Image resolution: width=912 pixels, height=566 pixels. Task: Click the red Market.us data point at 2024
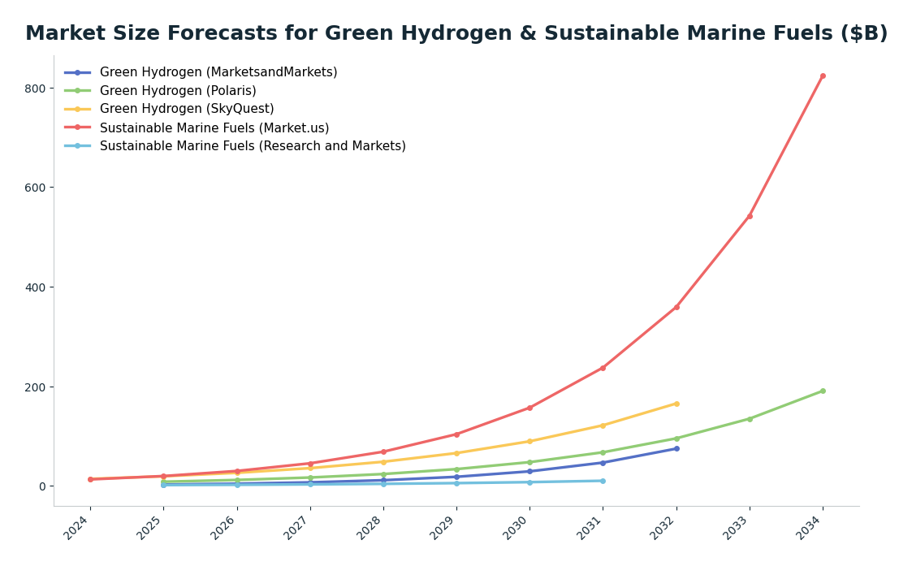pyautogui.click(x=90, y=479)
